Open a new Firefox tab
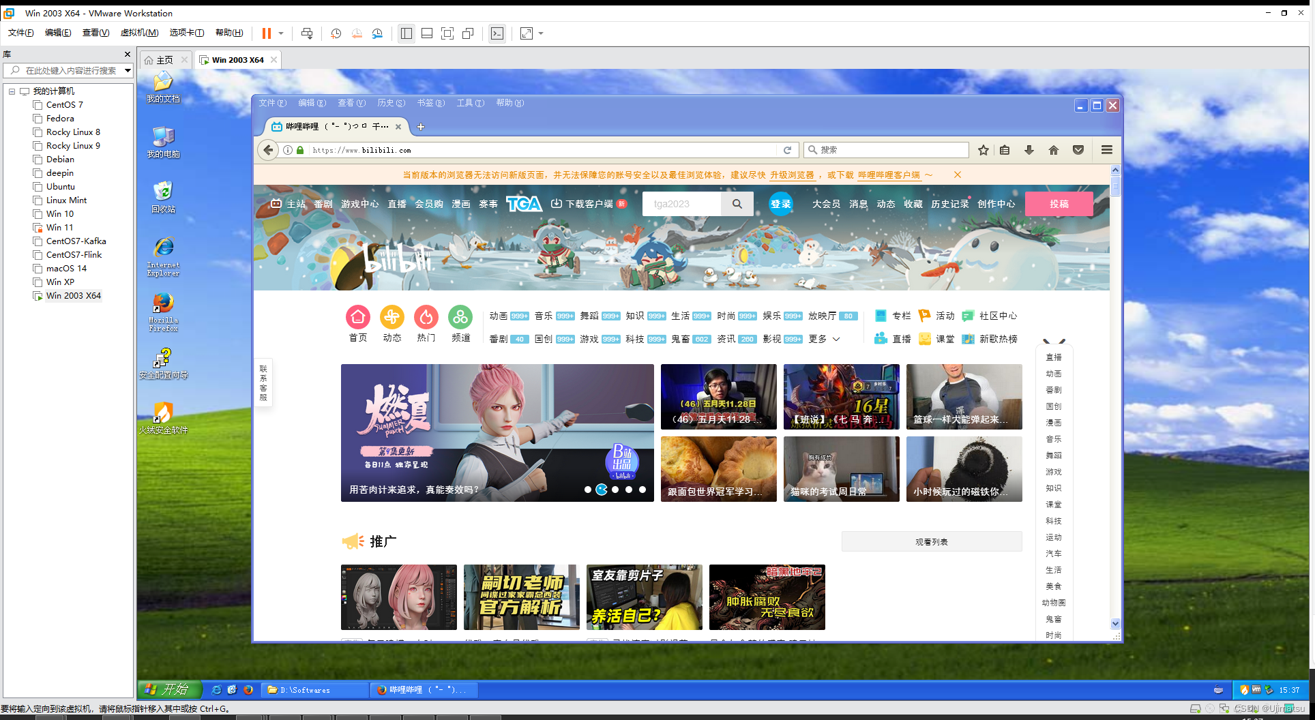 (x=421, y=127)
